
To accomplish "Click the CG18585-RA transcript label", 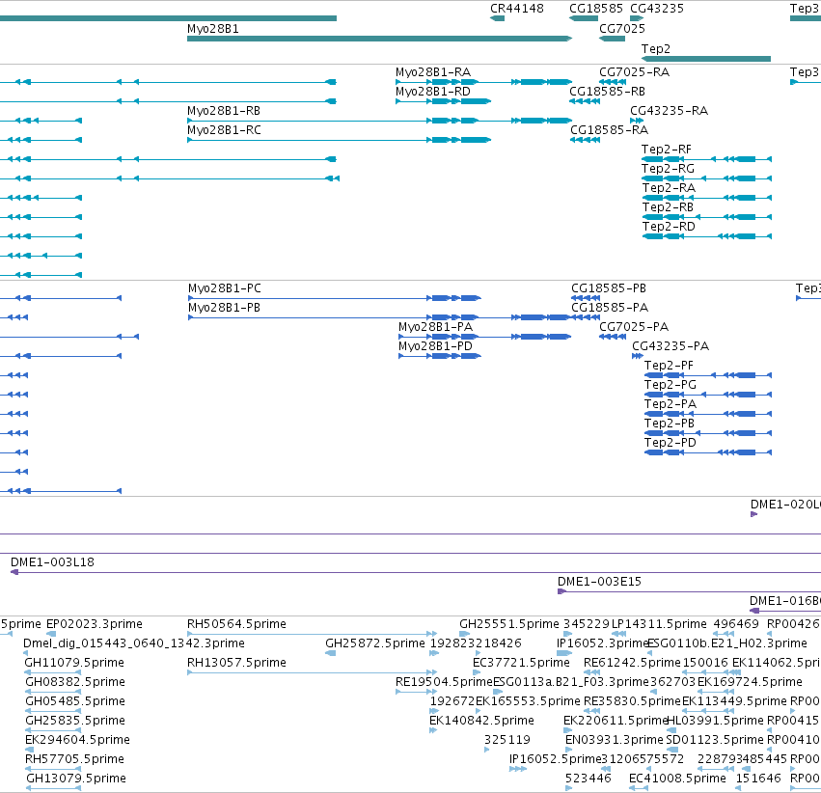I will [x=609, y=130].
